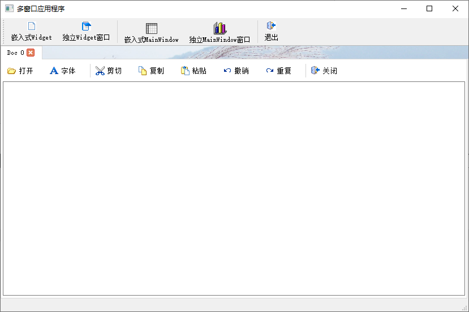Maximize the application window
This screenshot has height=312, width=469.
tap(429, 8)
